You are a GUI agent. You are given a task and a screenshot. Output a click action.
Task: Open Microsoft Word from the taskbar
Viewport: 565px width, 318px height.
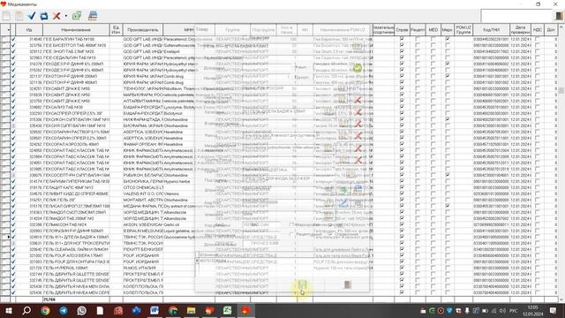[x=154, y=310]
